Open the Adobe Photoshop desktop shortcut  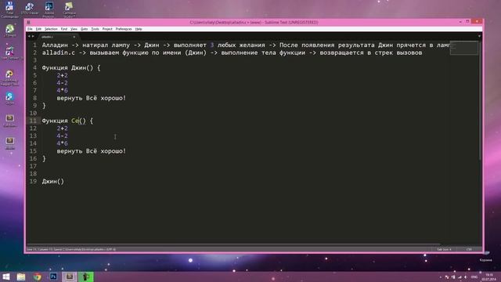tap(49, 9)
